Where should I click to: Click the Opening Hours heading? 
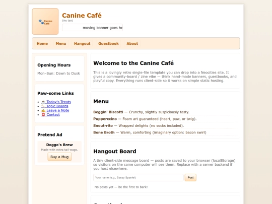click(x=54, y=65)
